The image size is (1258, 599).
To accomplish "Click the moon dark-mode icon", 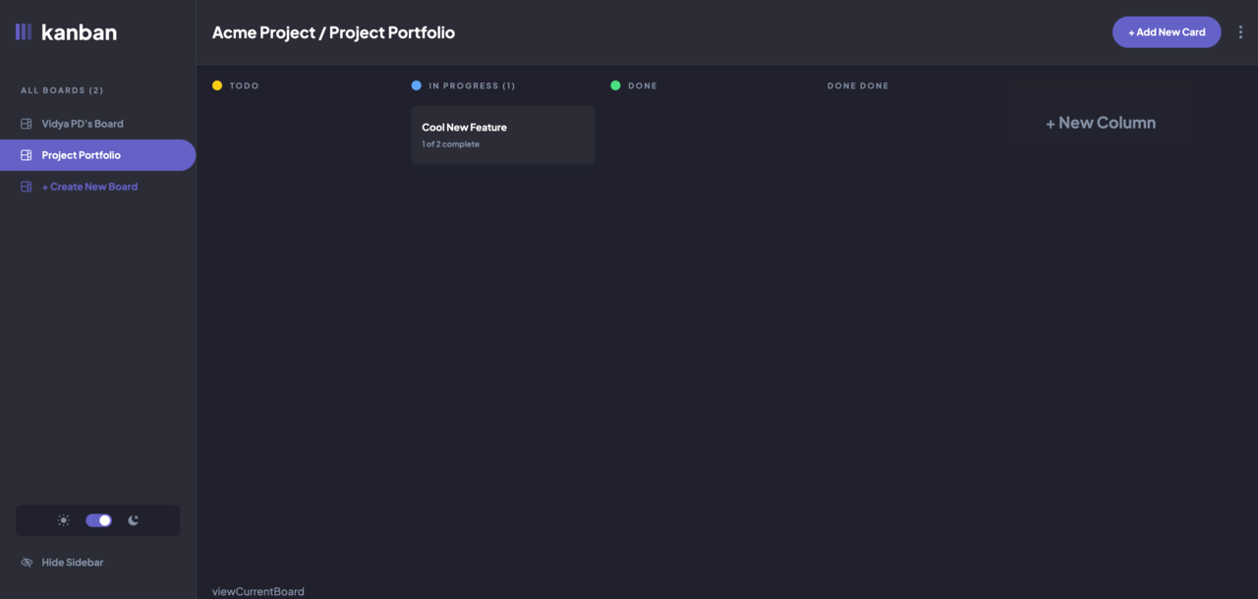I will pyautogui.click(x=134, y=520).
